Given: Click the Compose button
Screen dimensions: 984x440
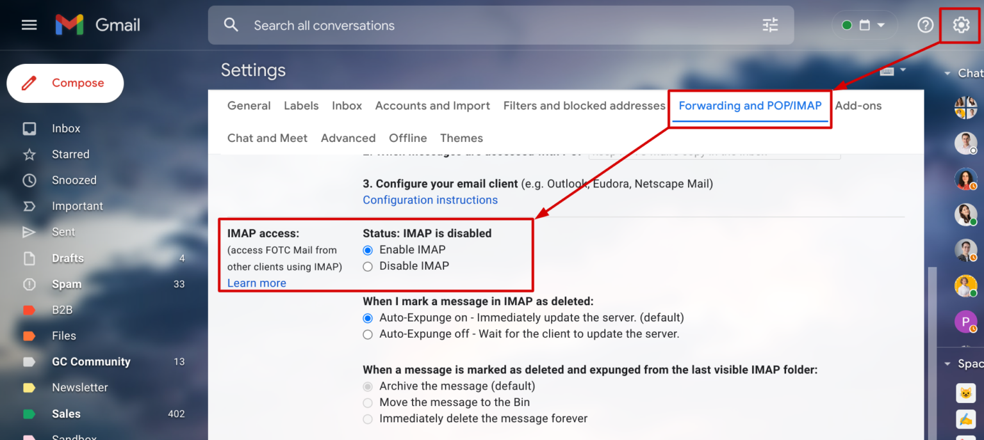Looking at the screenshot, I should click(65, 83).
